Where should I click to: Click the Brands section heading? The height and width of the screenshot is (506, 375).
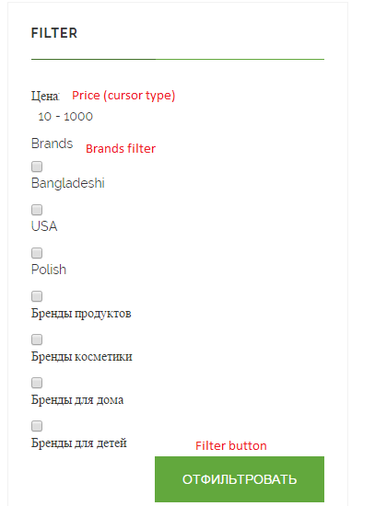[52, 144]
